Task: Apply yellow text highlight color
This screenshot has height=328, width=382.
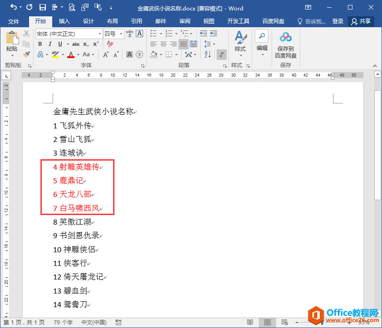Action: 55,54
